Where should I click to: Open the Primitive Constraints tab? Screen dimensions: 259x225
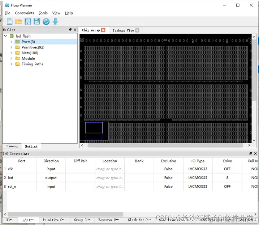pos(54,220)
